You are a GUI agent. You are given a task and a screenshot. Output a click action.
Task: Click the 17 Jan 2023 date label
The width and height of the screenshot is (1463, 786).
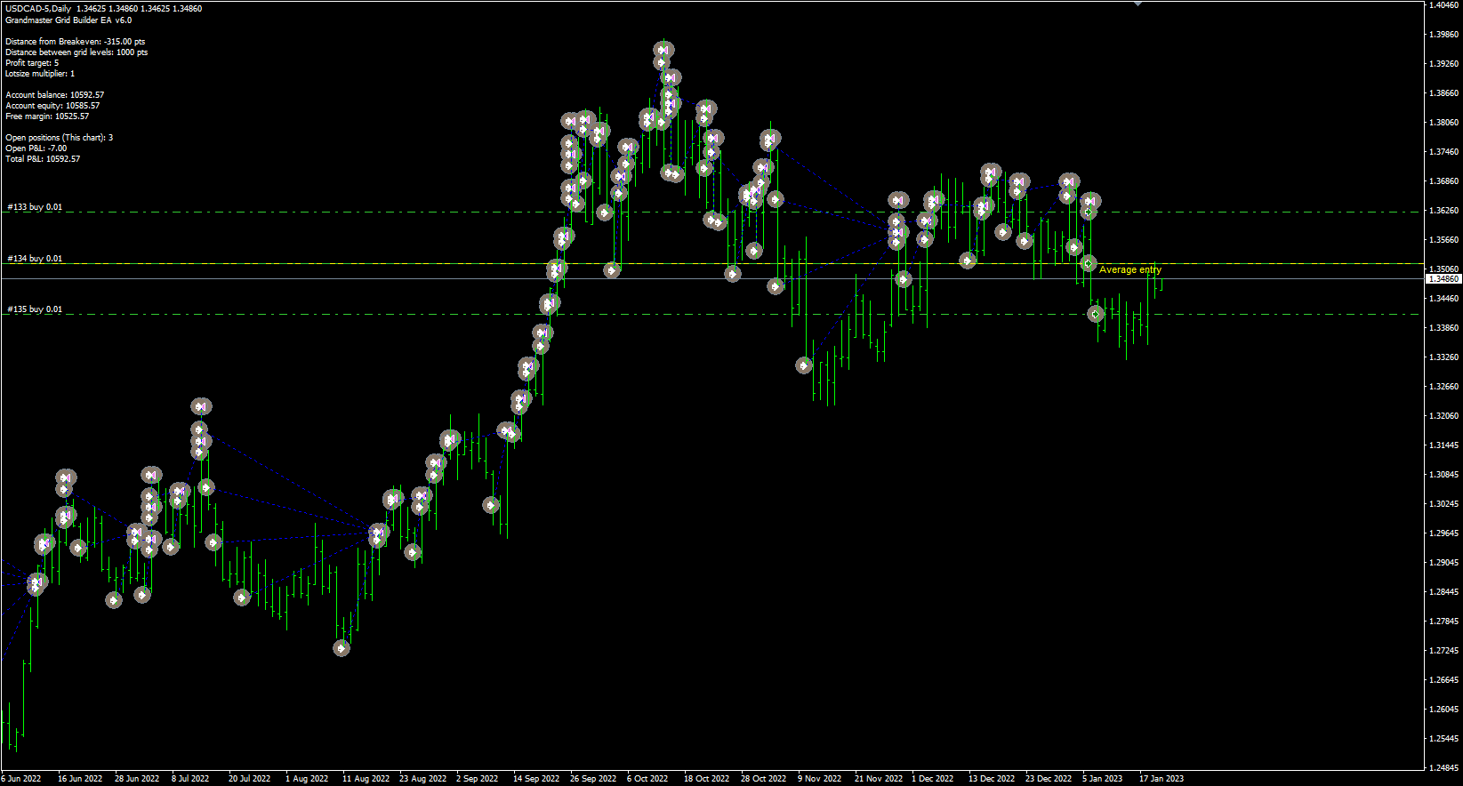(1161, 779)
